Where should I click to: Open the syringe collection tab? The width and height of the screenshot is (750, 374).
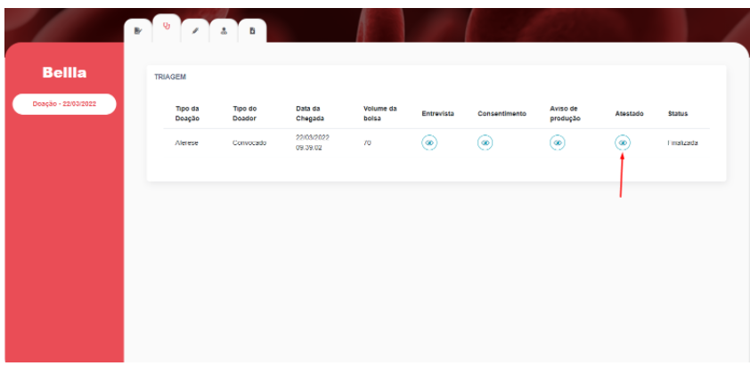[x=195, y=31]
